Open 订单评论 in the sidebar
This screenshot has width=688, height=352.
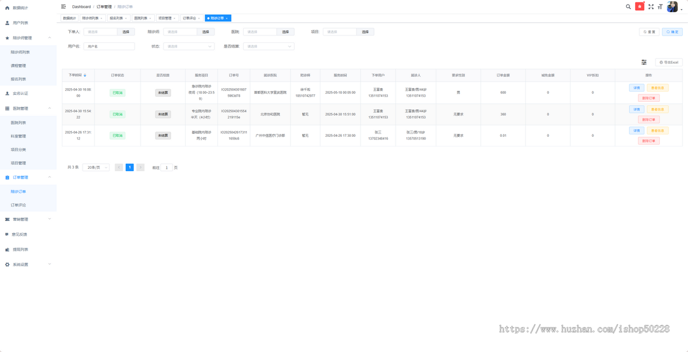(x=29, y=205)
